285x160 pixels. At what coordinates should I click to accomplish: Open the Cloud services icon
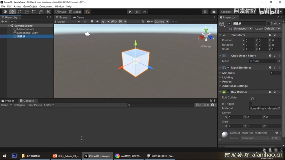coord(214,12)
